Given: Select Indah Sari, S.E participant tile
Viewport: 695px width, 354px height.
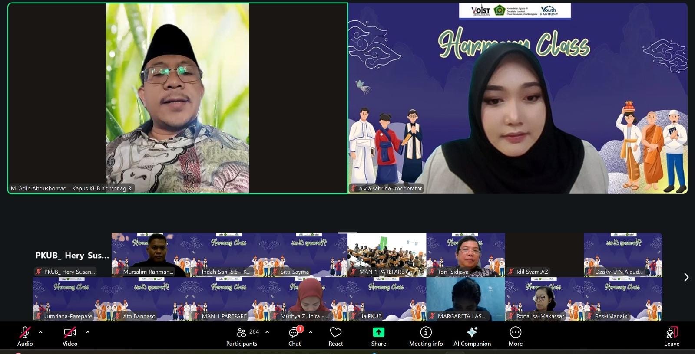Looking at the screenshot, I should [229, 255].
